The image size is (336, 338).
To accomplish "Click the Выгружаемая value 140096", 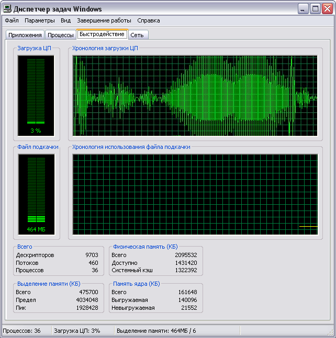I will [x=187, y=300].
